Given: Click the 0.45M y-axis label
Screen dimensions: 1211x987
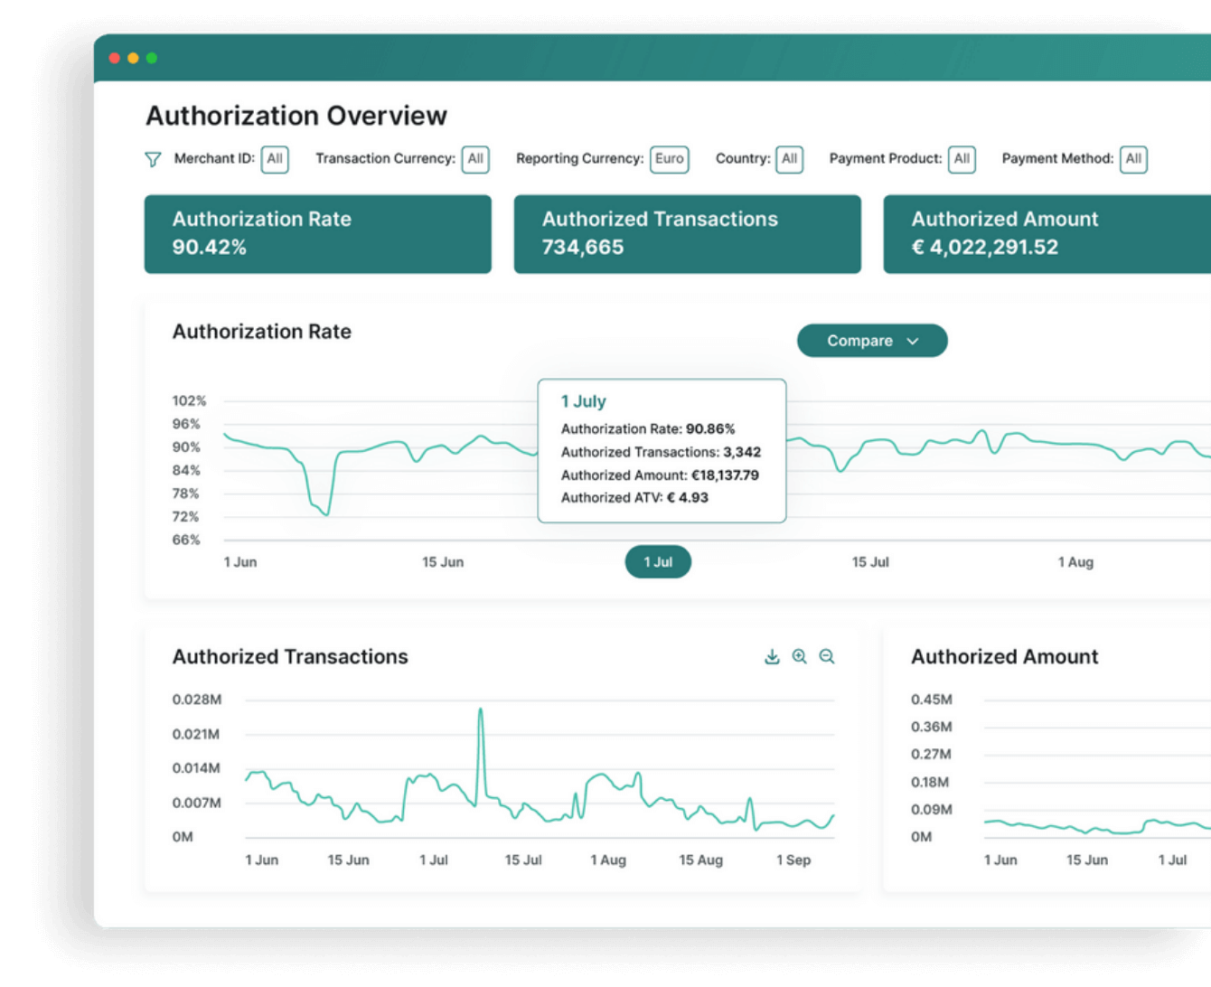Looking at the screenshot, I should point(932,700).
